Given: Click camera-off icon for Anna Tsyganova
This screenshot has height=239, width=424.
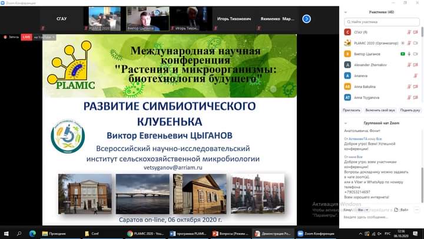Looking at the screenshot, I should [416, 97].
